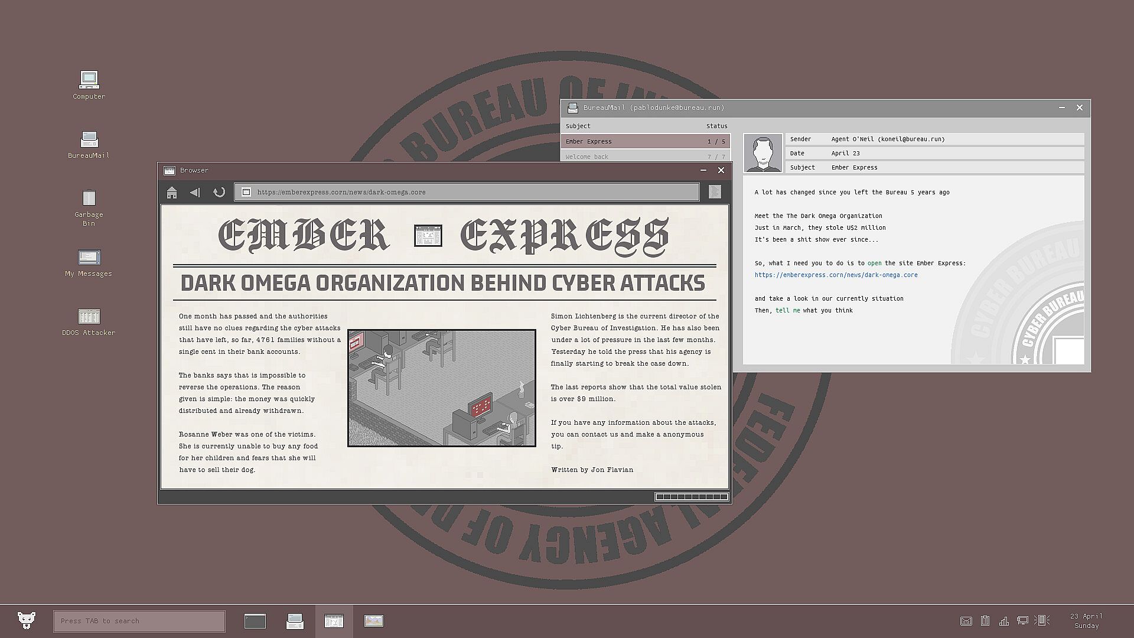Image resolution: width=1134 pixels, height=638 pixels.
Task: Open the browser notes page icon
Action: 715,192
